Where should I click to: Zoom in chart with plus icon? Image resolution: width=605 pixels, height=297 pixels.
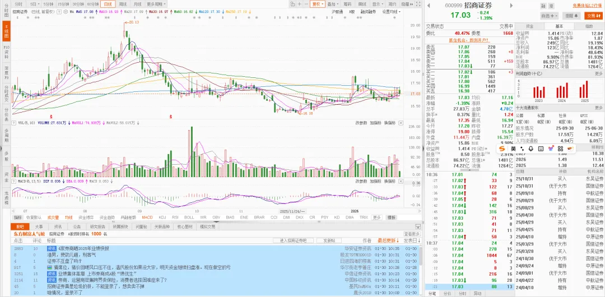point(299,4)
